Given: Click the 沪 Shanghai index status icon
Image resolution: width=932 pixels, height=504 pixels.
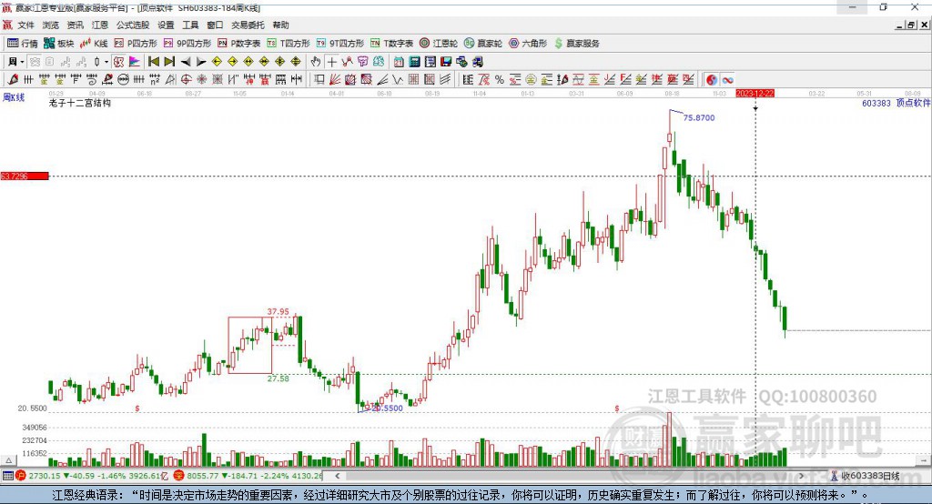Looking at the screenshot, I should click(21, 476).
